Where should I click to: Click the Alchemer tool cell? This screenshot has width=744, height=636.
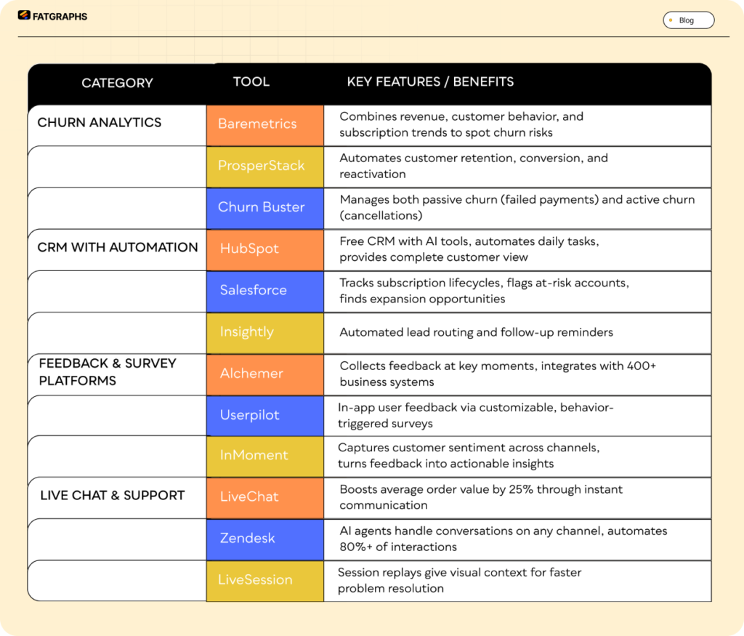pos(264,374)
